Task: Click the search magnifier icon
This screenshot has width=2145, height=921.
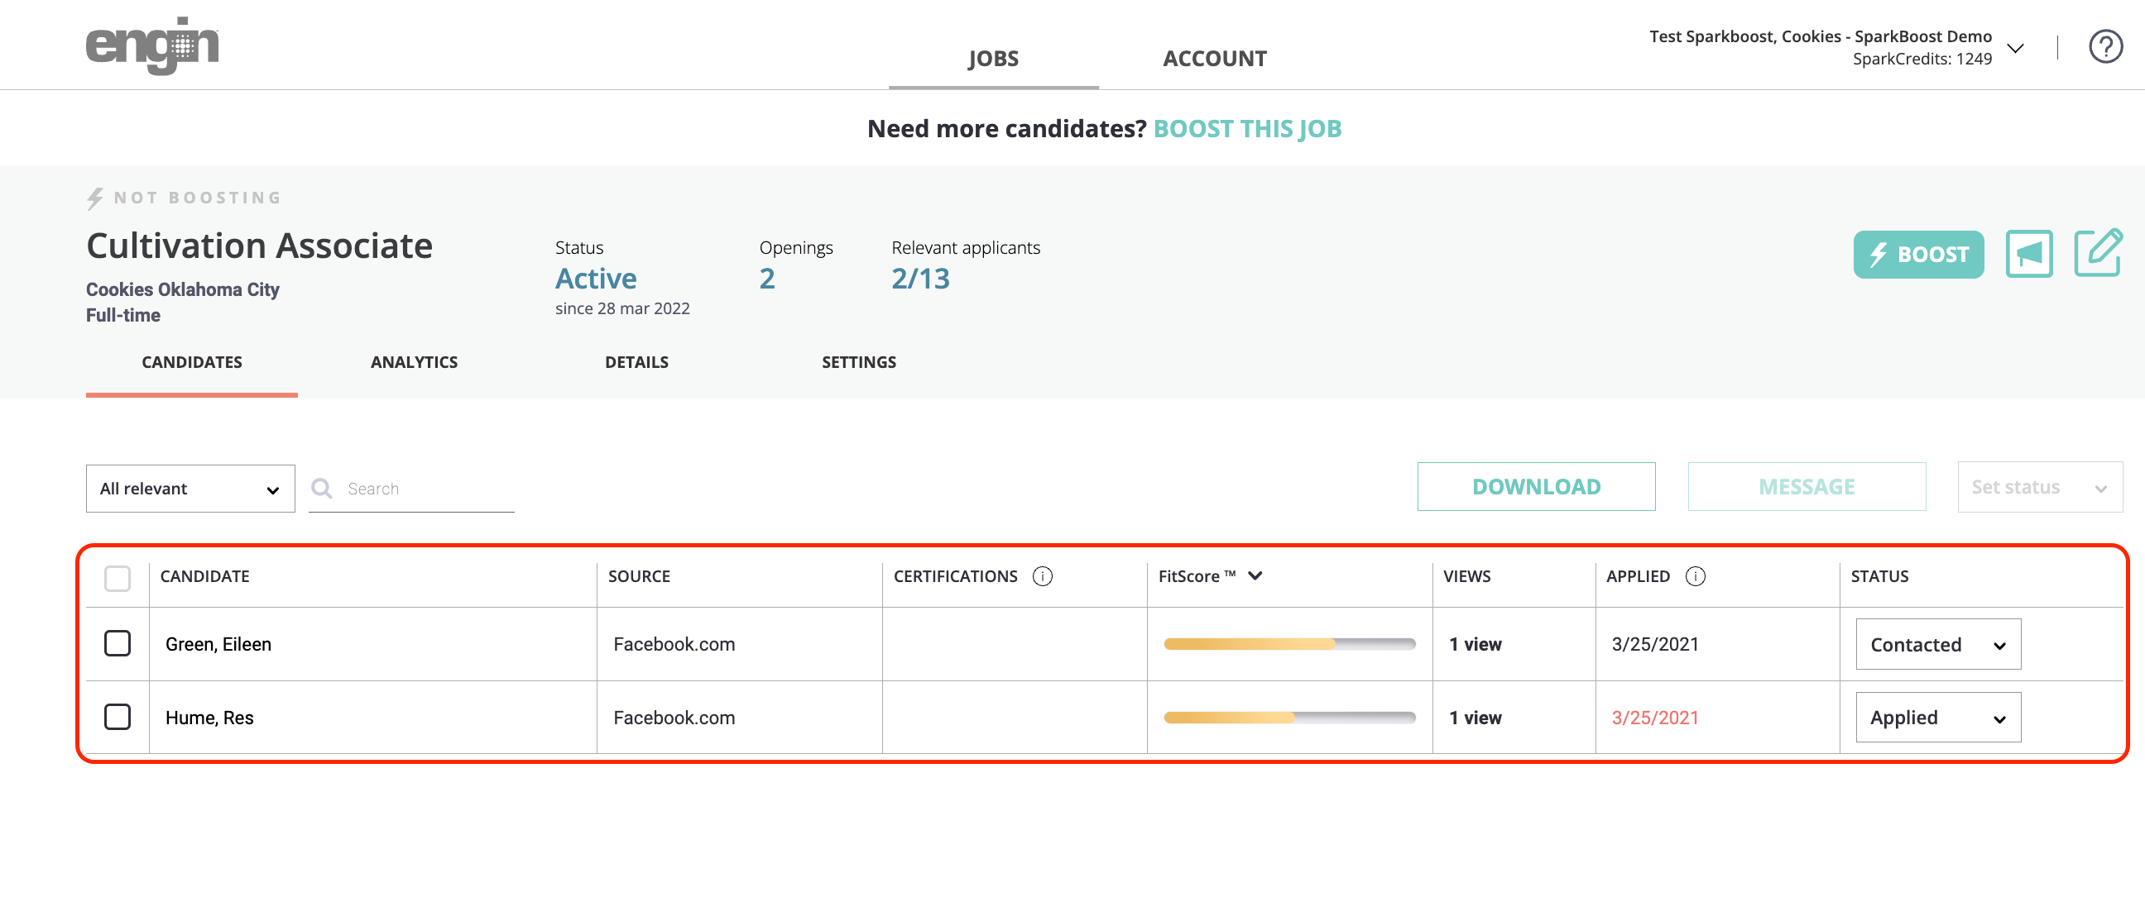Action: (x=321, y=489)
